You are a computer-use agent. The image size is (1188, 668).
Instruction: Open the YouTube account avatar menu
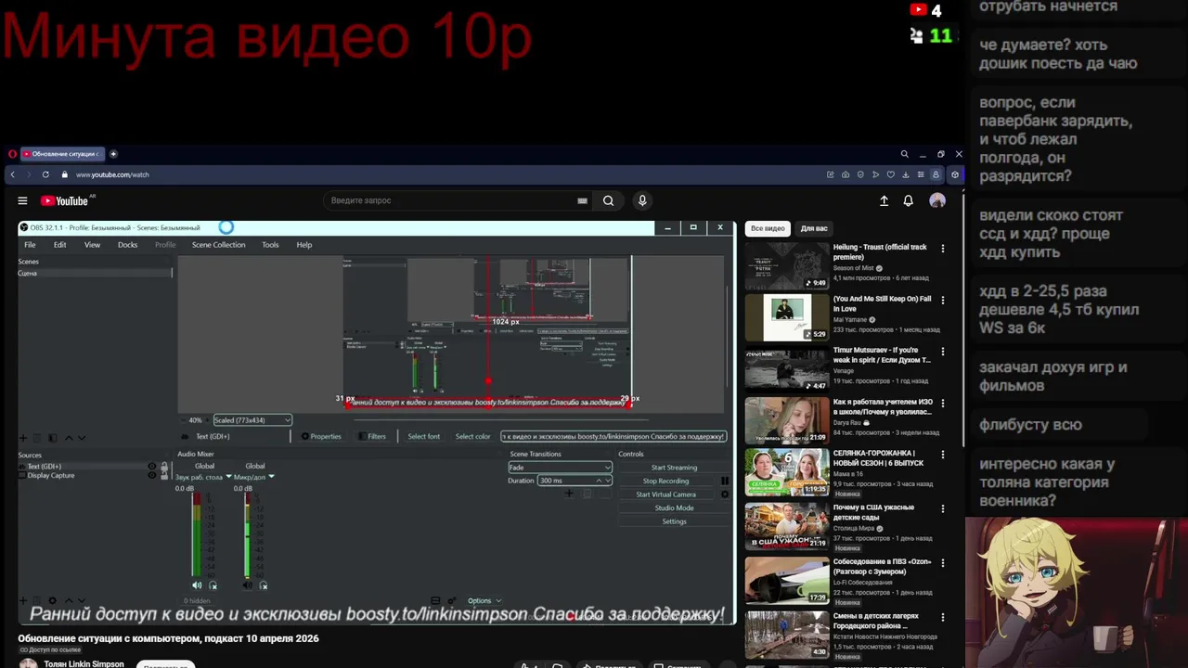(x=937, y=200)
